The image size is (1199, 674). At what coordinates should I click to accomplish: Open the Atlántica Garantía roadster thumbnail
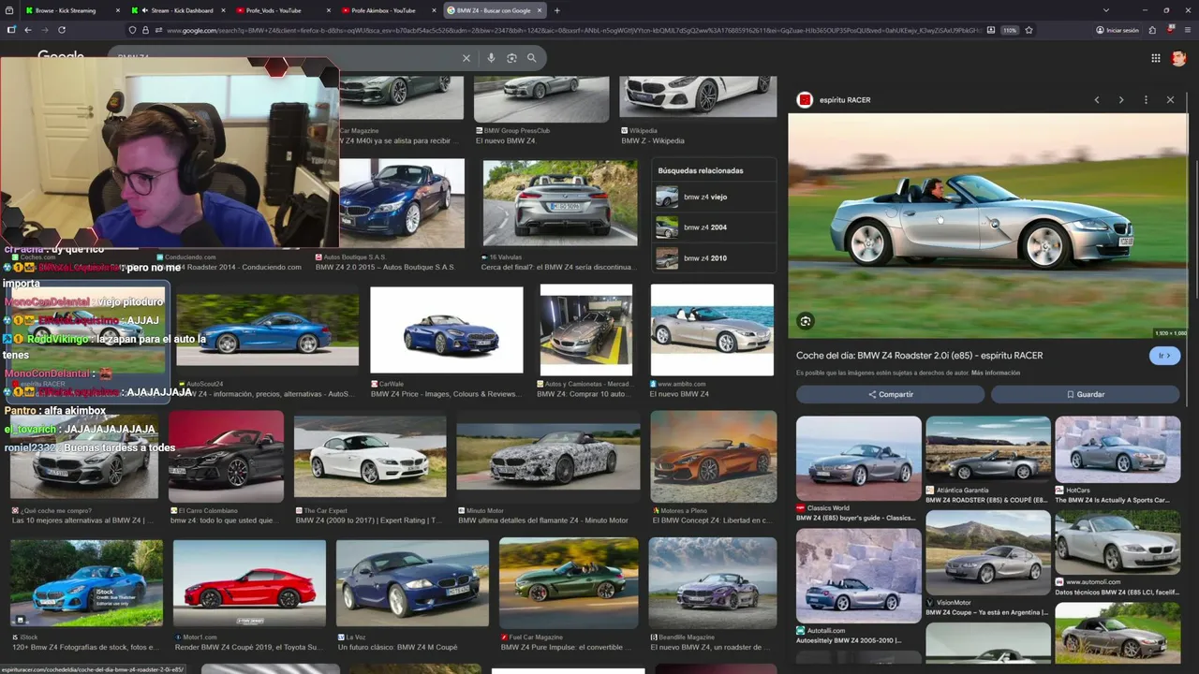pos(988,449)
